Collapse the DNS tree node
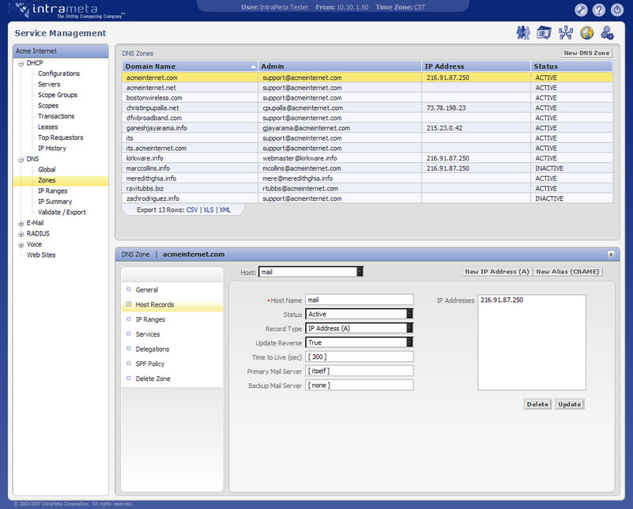Screen dimensions: 633x509 21,160
